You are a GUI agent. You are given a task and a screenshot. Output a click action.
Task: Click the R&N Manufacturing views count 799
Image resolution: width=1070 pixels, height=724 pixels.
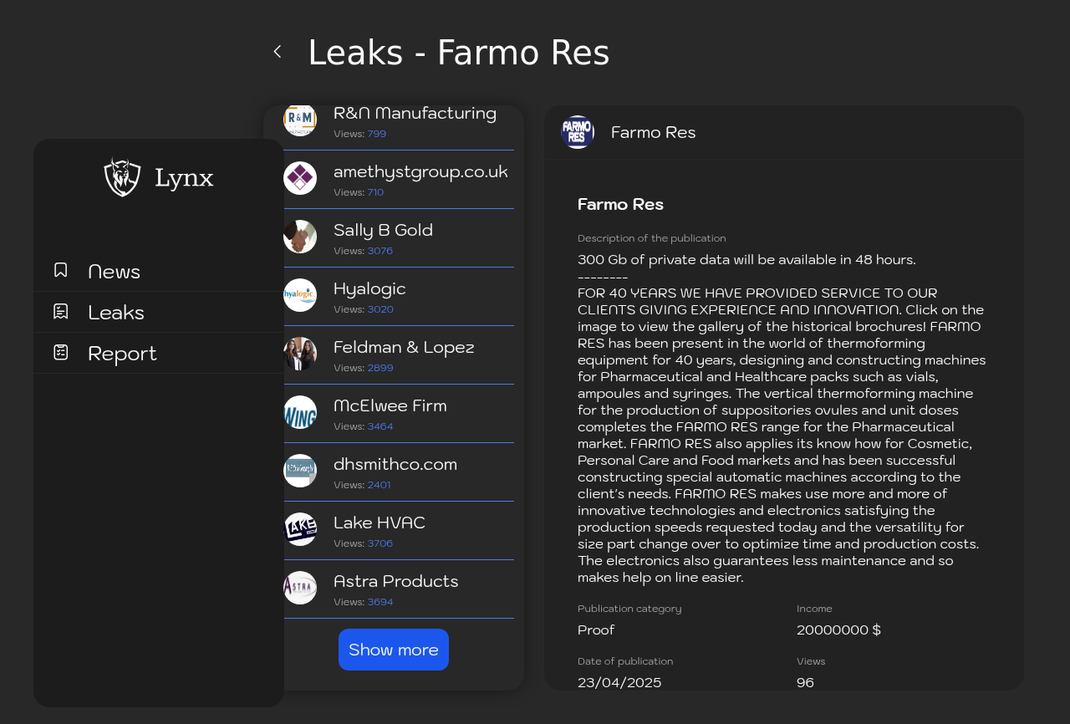377,134
